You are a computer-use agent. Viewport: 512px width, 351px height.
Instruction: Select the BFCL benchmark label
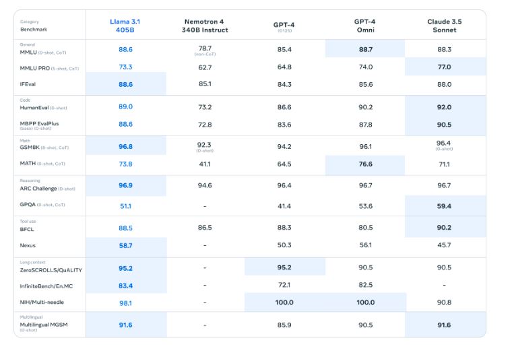pyautogui.click(x=28, y=228)
